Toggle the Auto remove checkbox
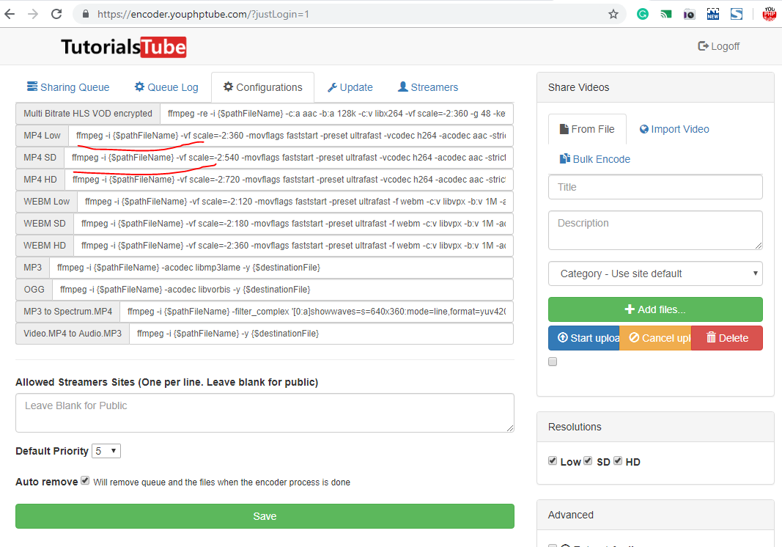 click(x=85, y=480)
